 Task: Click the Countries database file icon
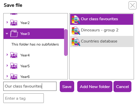point(76,42)
